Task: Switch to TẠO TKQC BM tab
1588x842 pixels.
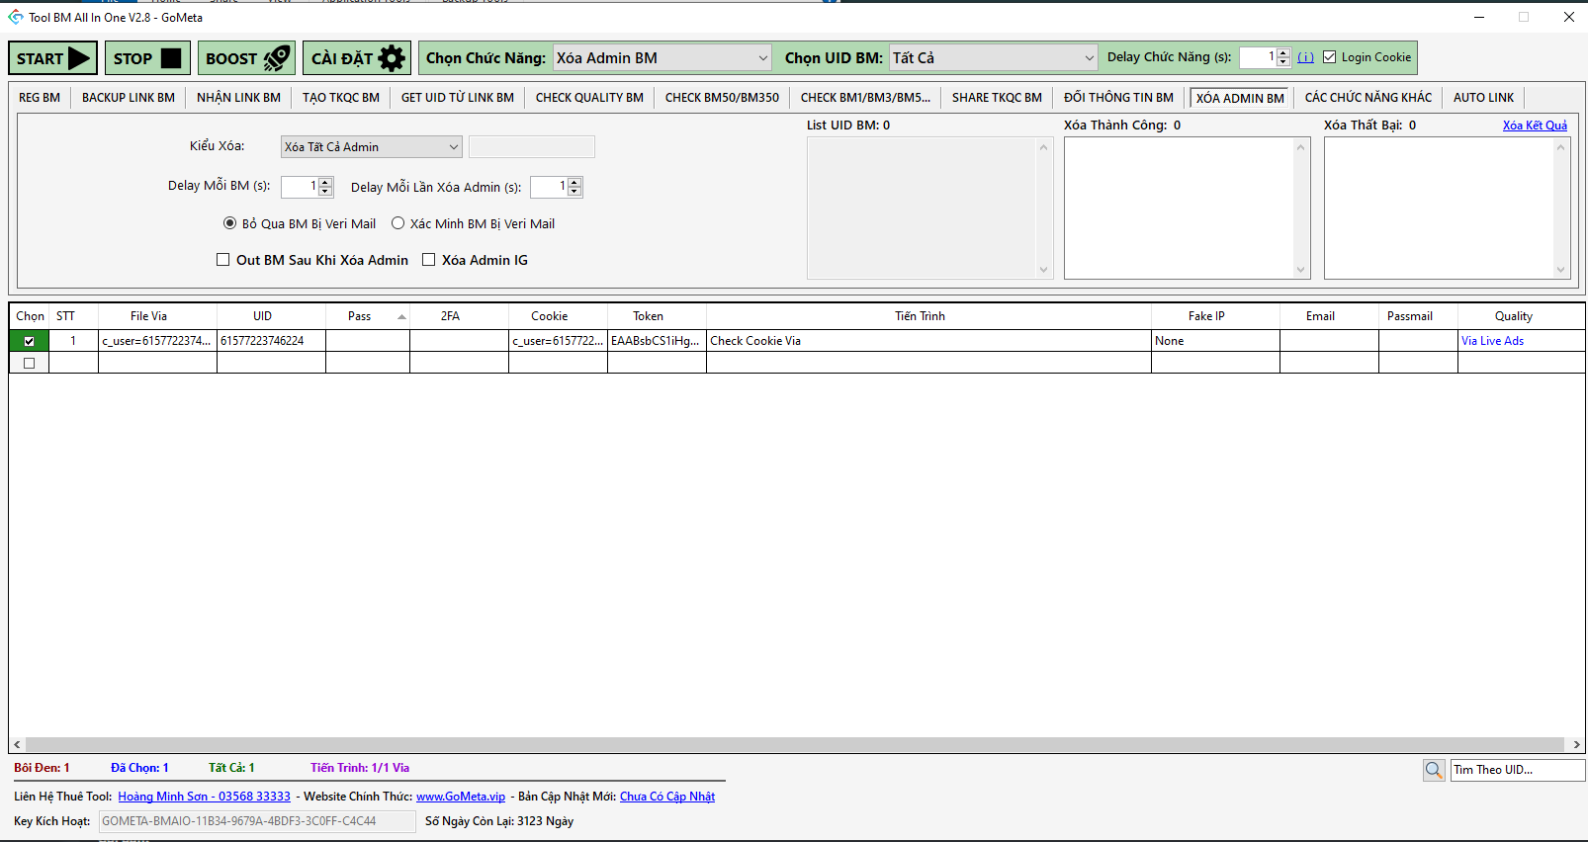Action: click(x=341, y=98)
